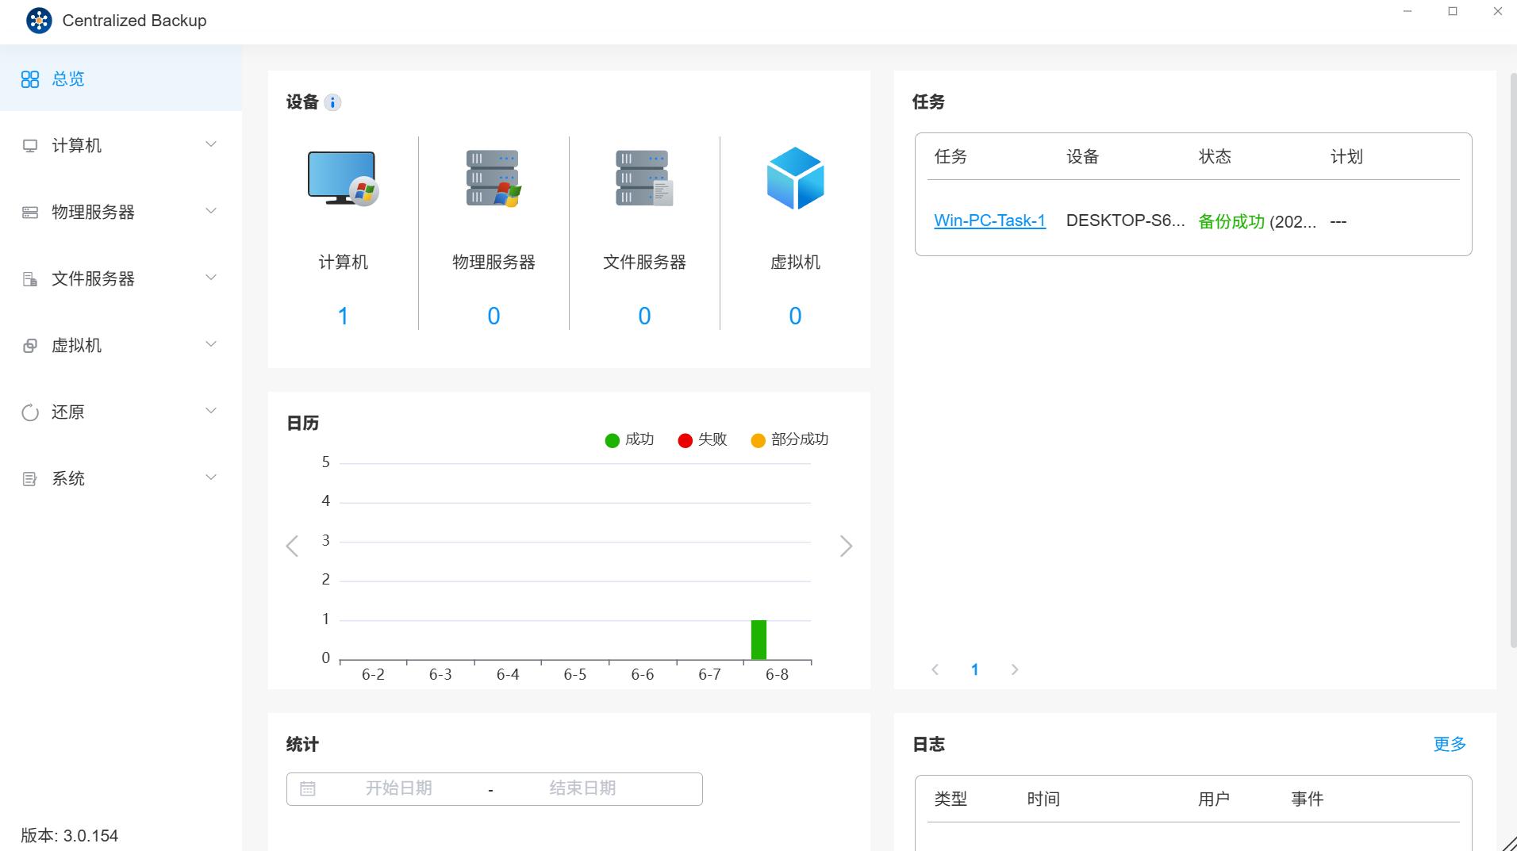Image resolution: width=1517 pixels, height=851 pixels.
Task: Click the 6-5 date label on chart axis
Action: tap(575, 675)
